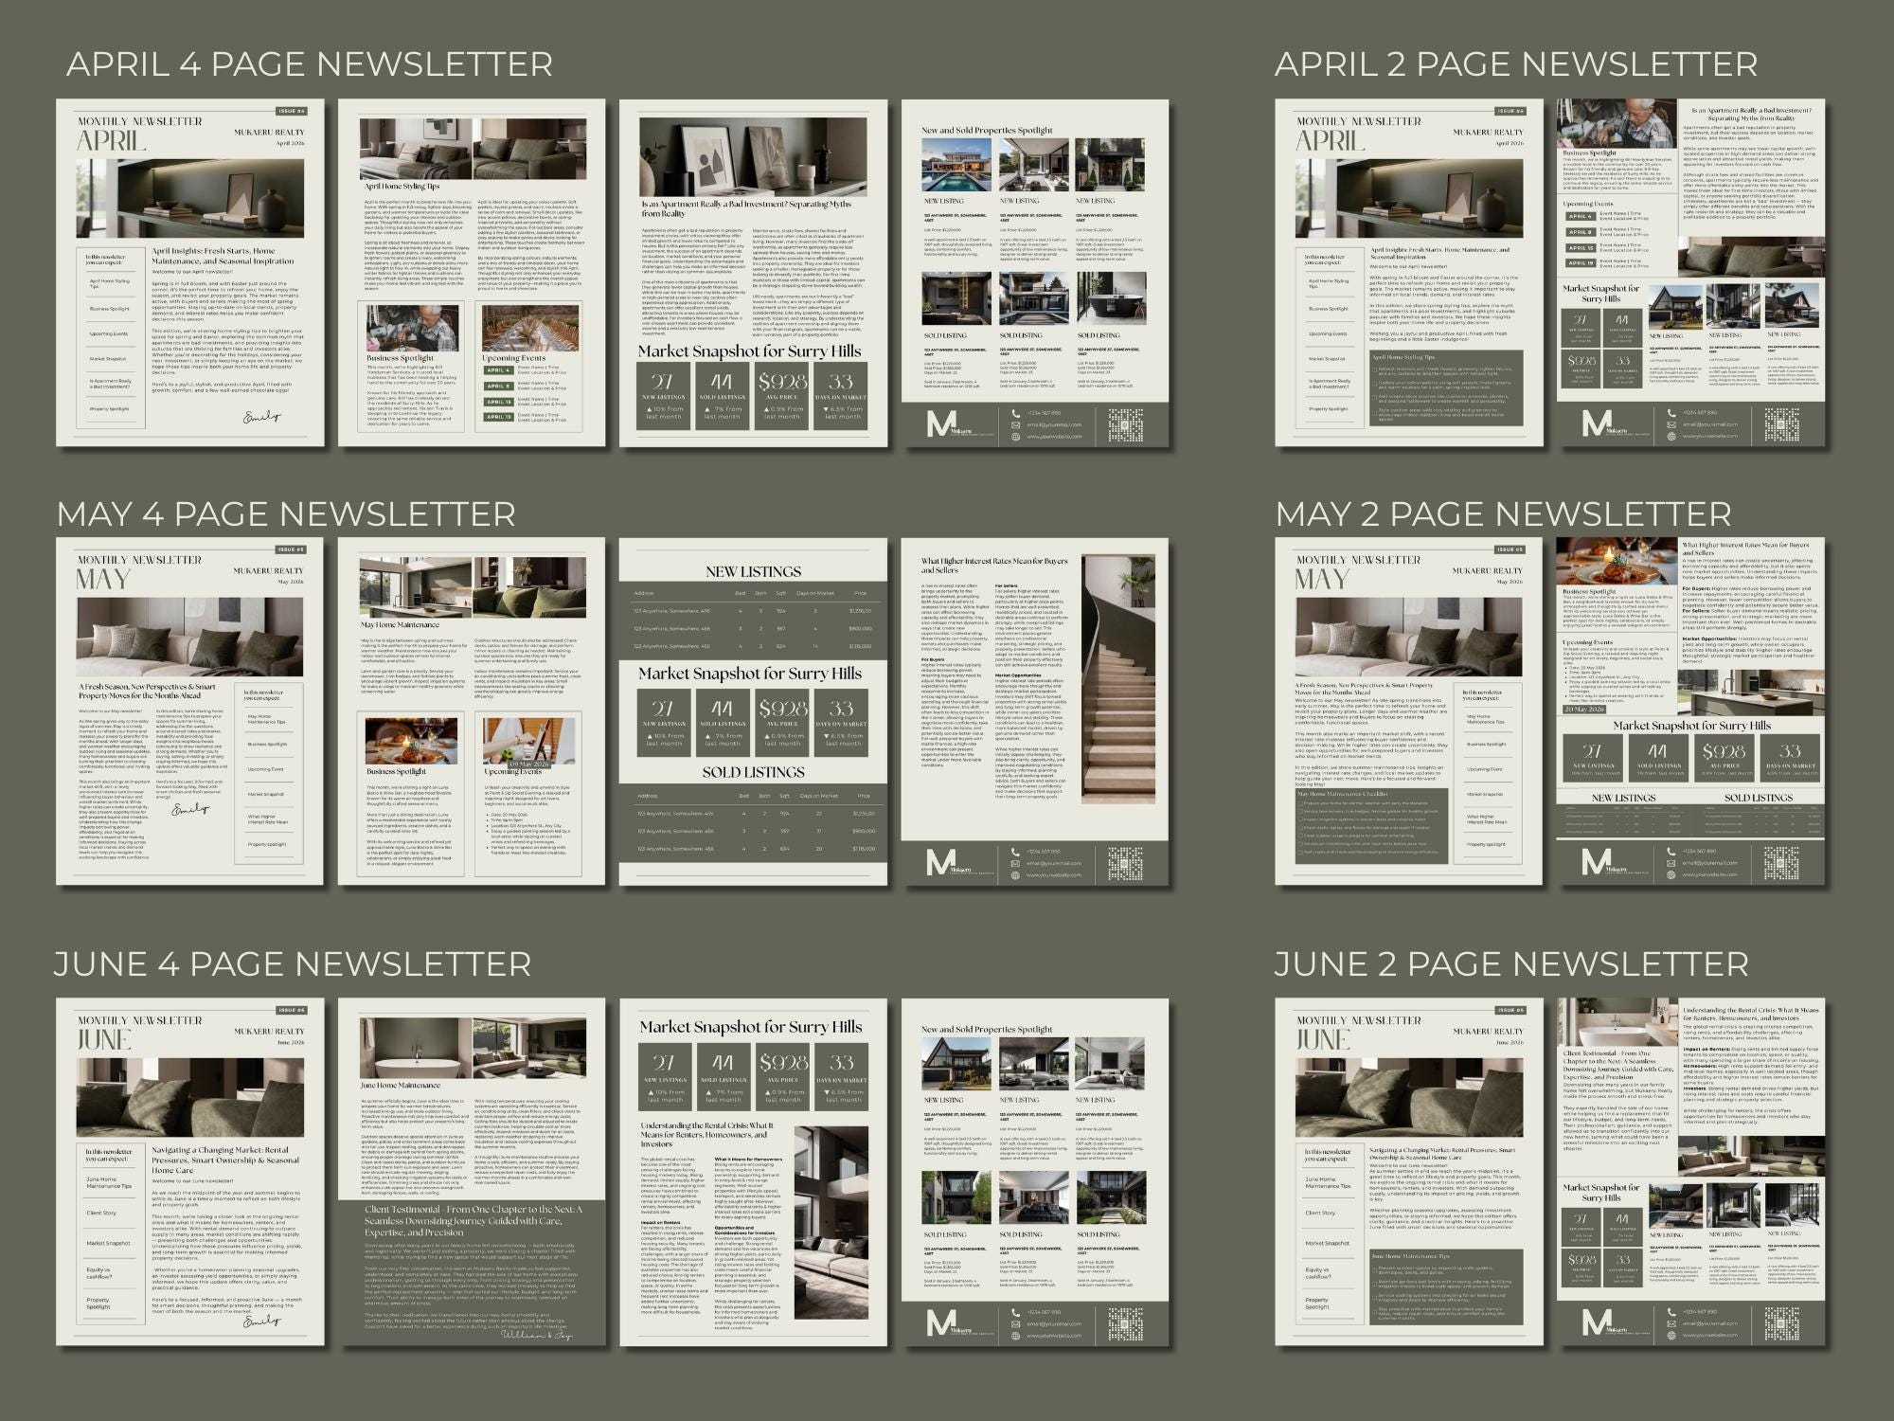Click the QR code on May 2-page newsletter footer
Screen dimensions: 1894x1421
click(x=1782, y=863)
